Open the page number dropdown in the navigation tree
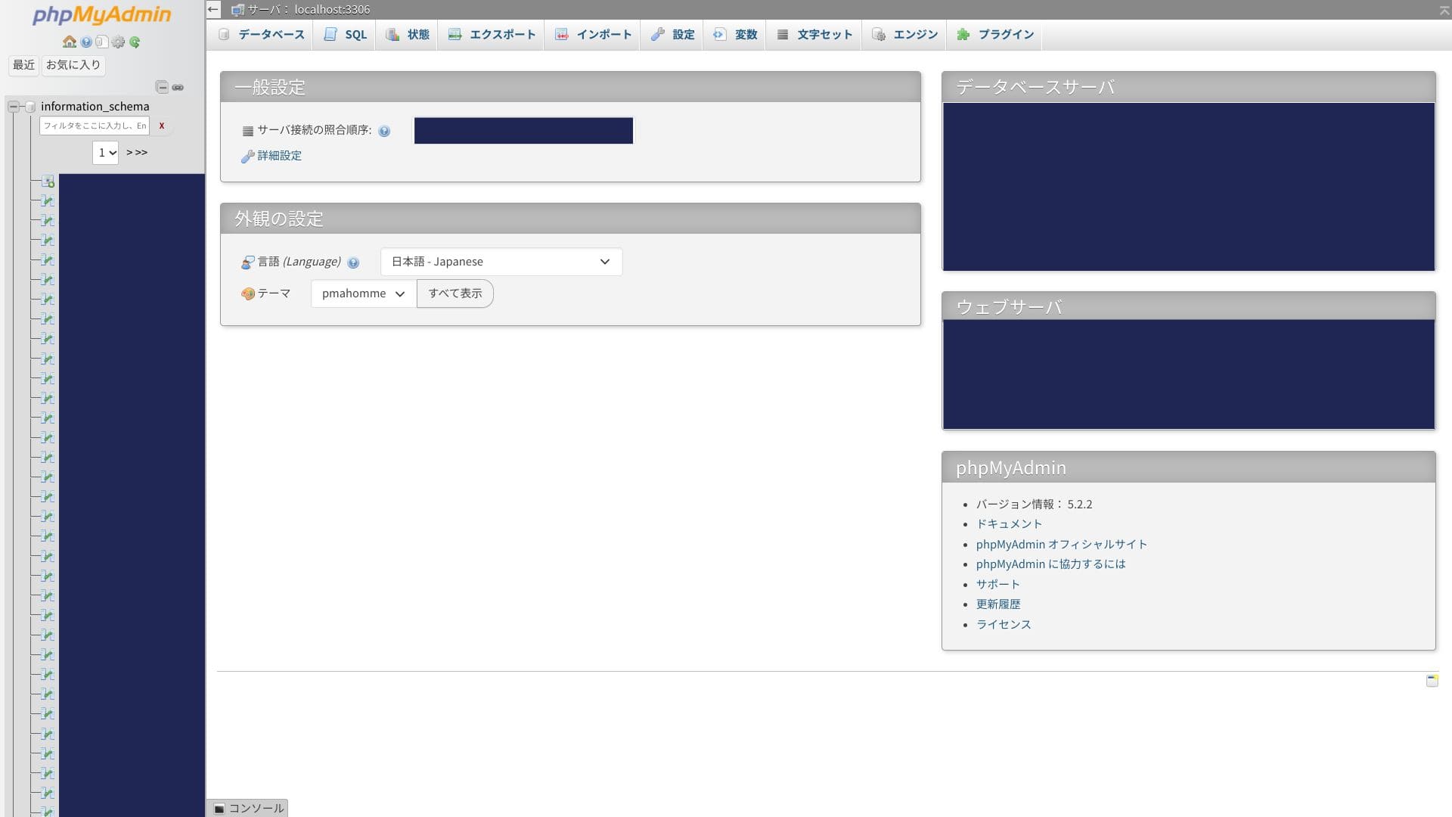 coord(106,153)
